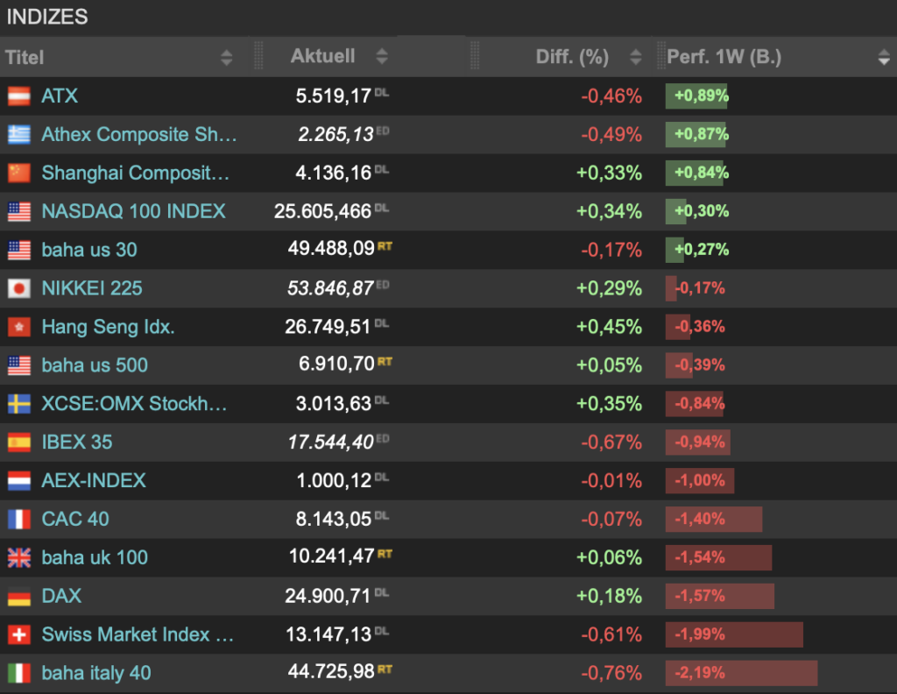The width and height of the screenshot is (897, 694).
Task: Click the Hong Kong flag beside Hang Seng
Action: point(18,327)
